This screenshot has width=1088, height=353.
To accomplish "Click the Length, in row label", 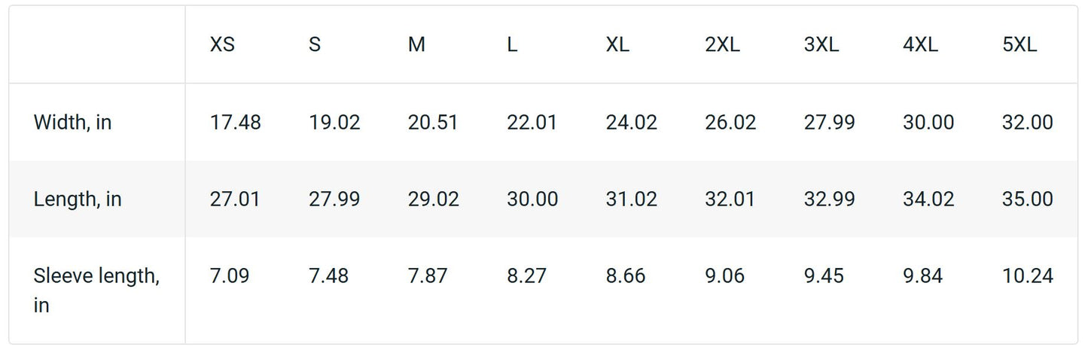I will point(78,199).
